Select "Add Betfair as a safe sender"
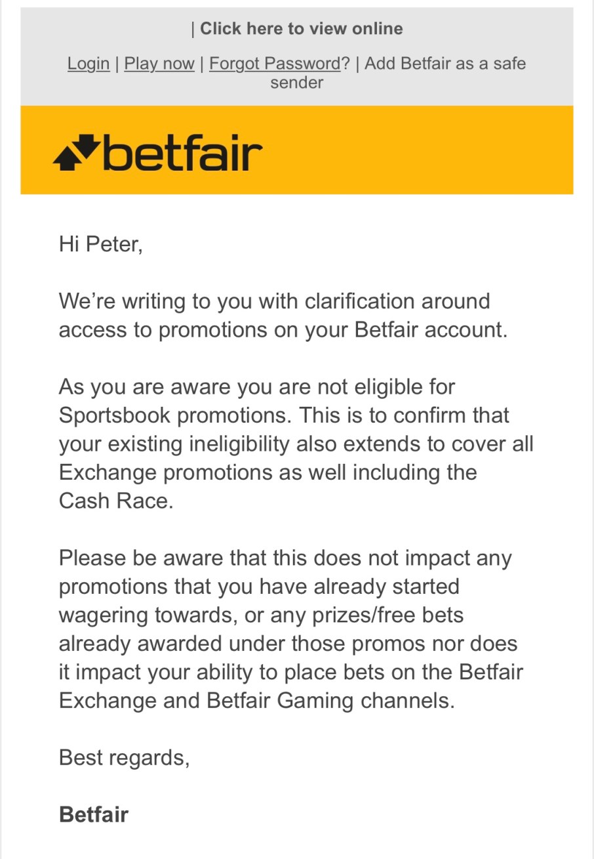 click(445, 64)
